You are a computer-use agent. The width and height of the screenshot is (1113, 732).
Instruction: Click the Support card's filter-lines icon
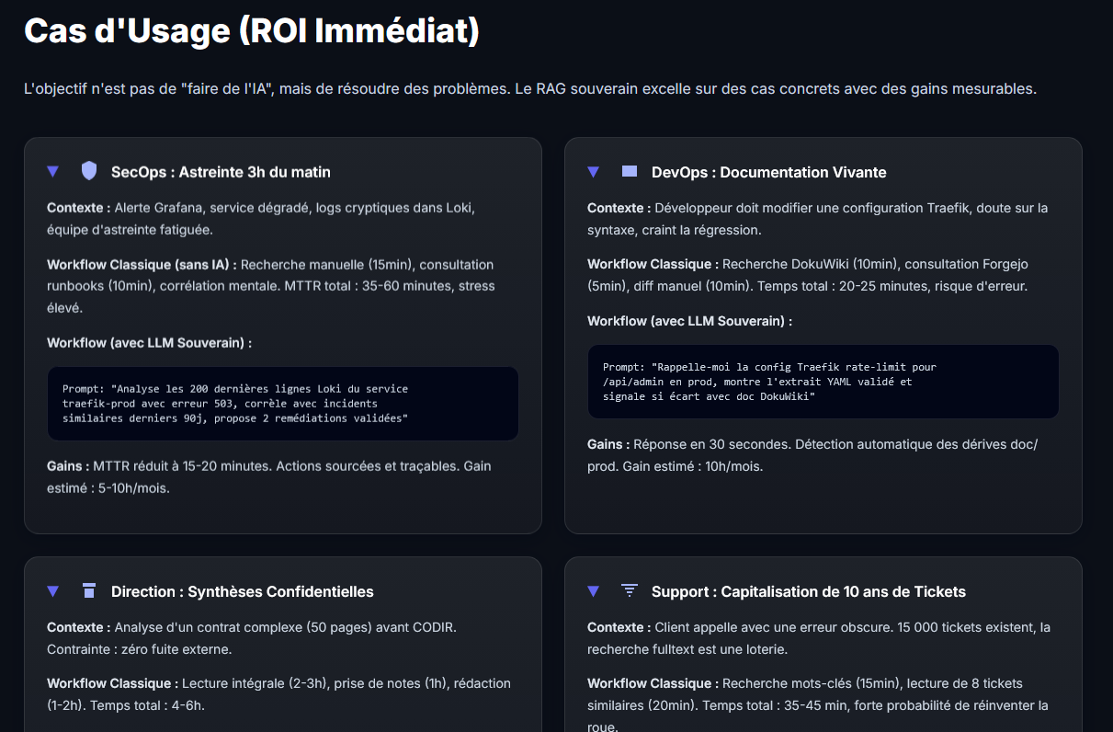[630, 590]
